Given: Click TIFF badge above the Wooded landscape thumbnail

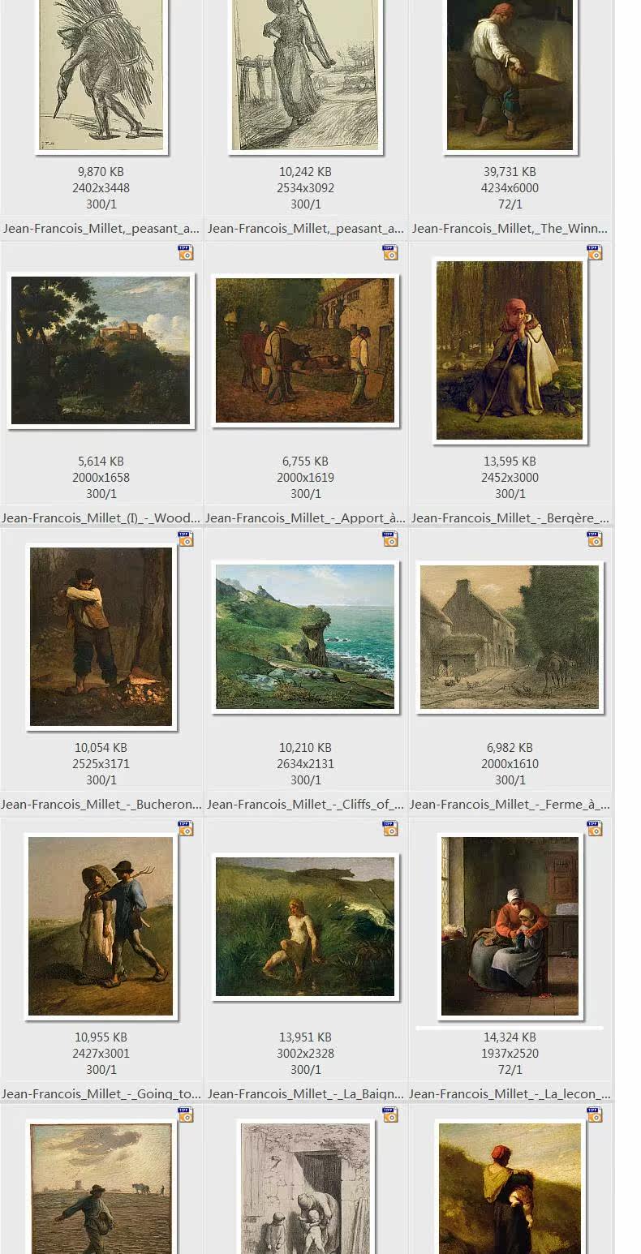Looking at the screenshot, I should coord(186,253).
